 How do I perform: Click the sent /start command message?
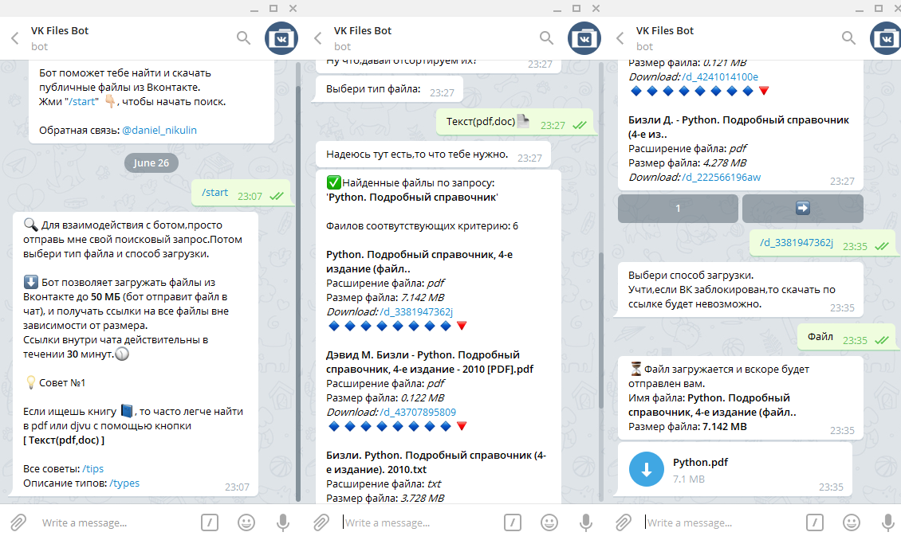coord(215,192)
